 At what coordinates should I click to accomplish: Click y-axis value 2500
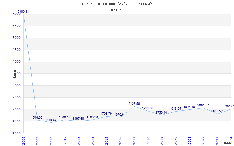17,97
